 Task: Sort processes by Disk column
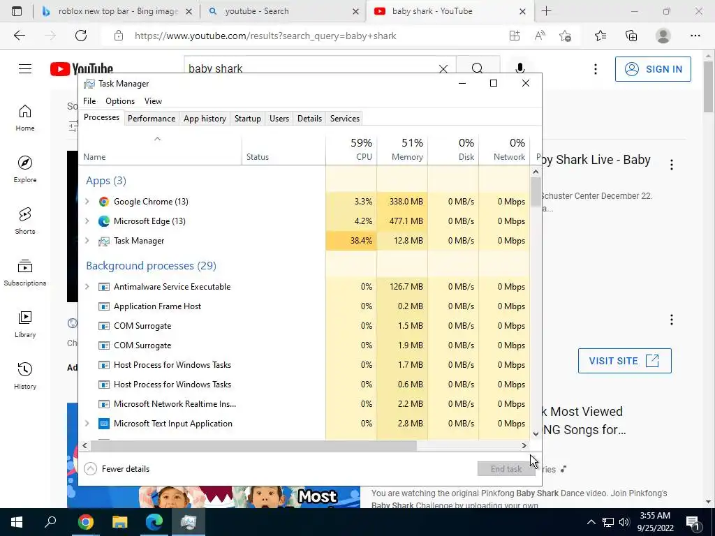454,149
